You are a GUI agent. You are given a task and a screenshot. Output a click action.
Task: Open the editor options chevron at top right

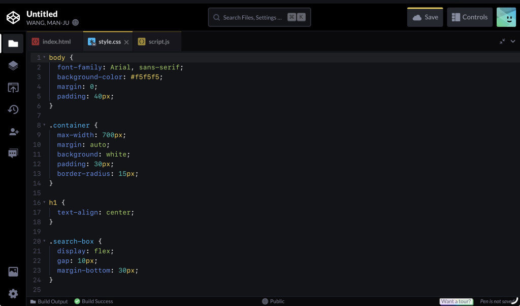click(513, 42)
